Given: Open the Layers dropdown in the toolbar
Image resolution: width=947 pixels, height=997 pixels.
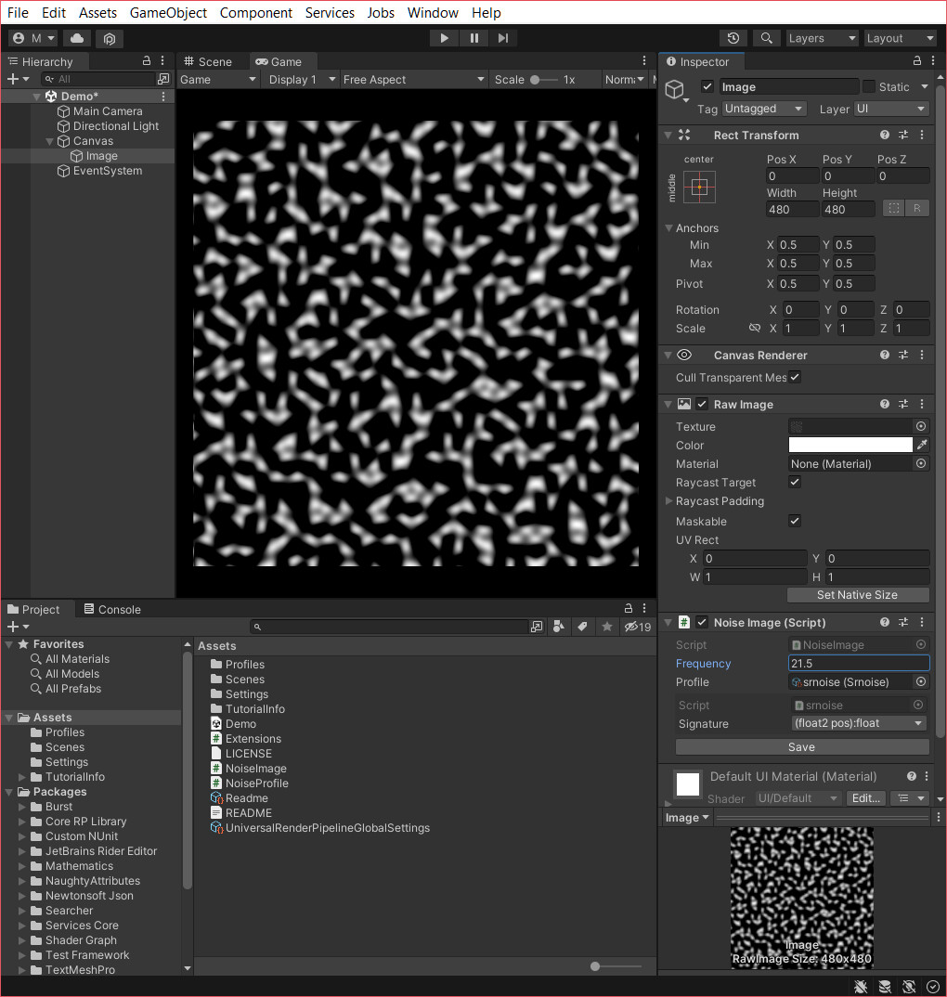Looking at the screenshot, I should (x=821, y=38).
